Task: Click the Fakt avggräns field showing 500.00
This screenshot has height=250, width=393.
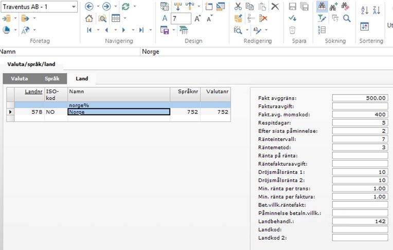Action: tap(360, 98)
